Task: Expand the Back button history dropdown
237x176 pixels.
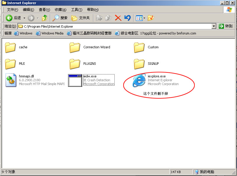Action: [24, 18]
